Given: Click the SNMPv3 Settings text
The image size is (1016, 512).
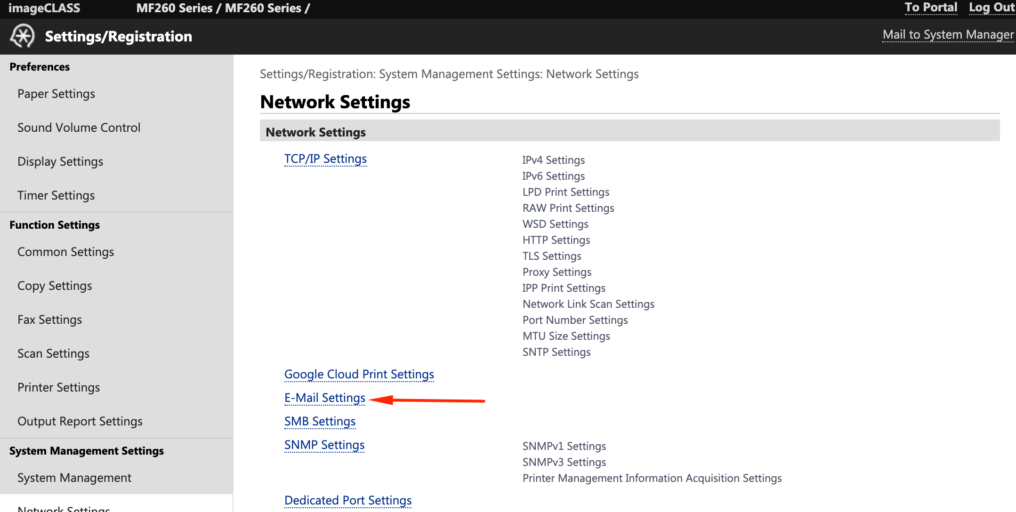Looking at the screenshot, I should click(x=564, y=462).
